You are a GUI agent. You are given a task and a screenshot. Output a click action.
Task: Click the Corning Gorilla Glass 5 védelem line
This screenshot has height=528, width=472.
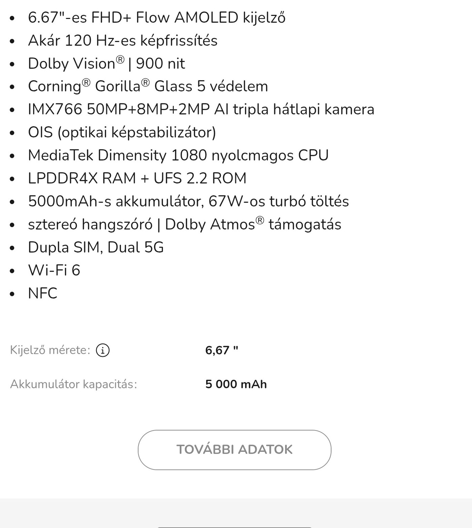tap(148, 86)
